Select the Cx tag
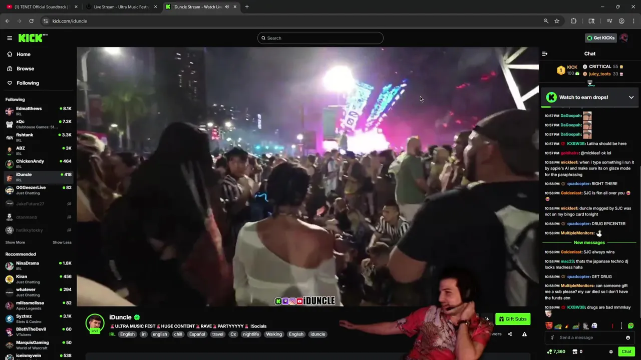The image size is (641, 360). 233,334
